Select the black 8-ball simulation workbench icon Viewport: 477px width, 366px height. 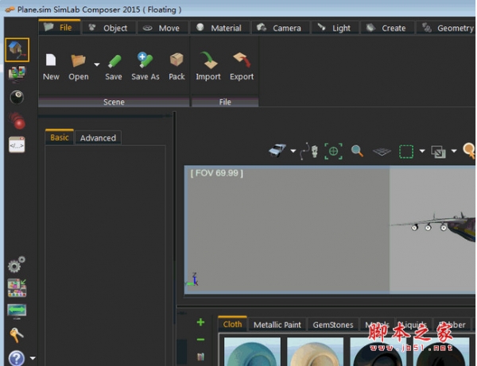coord(17,97)
